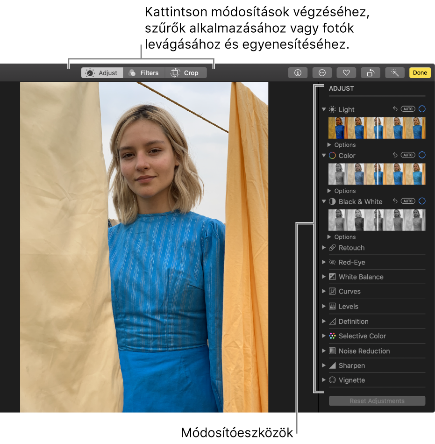Viewport: 435px width, 444px height.
Task: Expand the Definition disclosure triangle
Action: pos(324,321)
